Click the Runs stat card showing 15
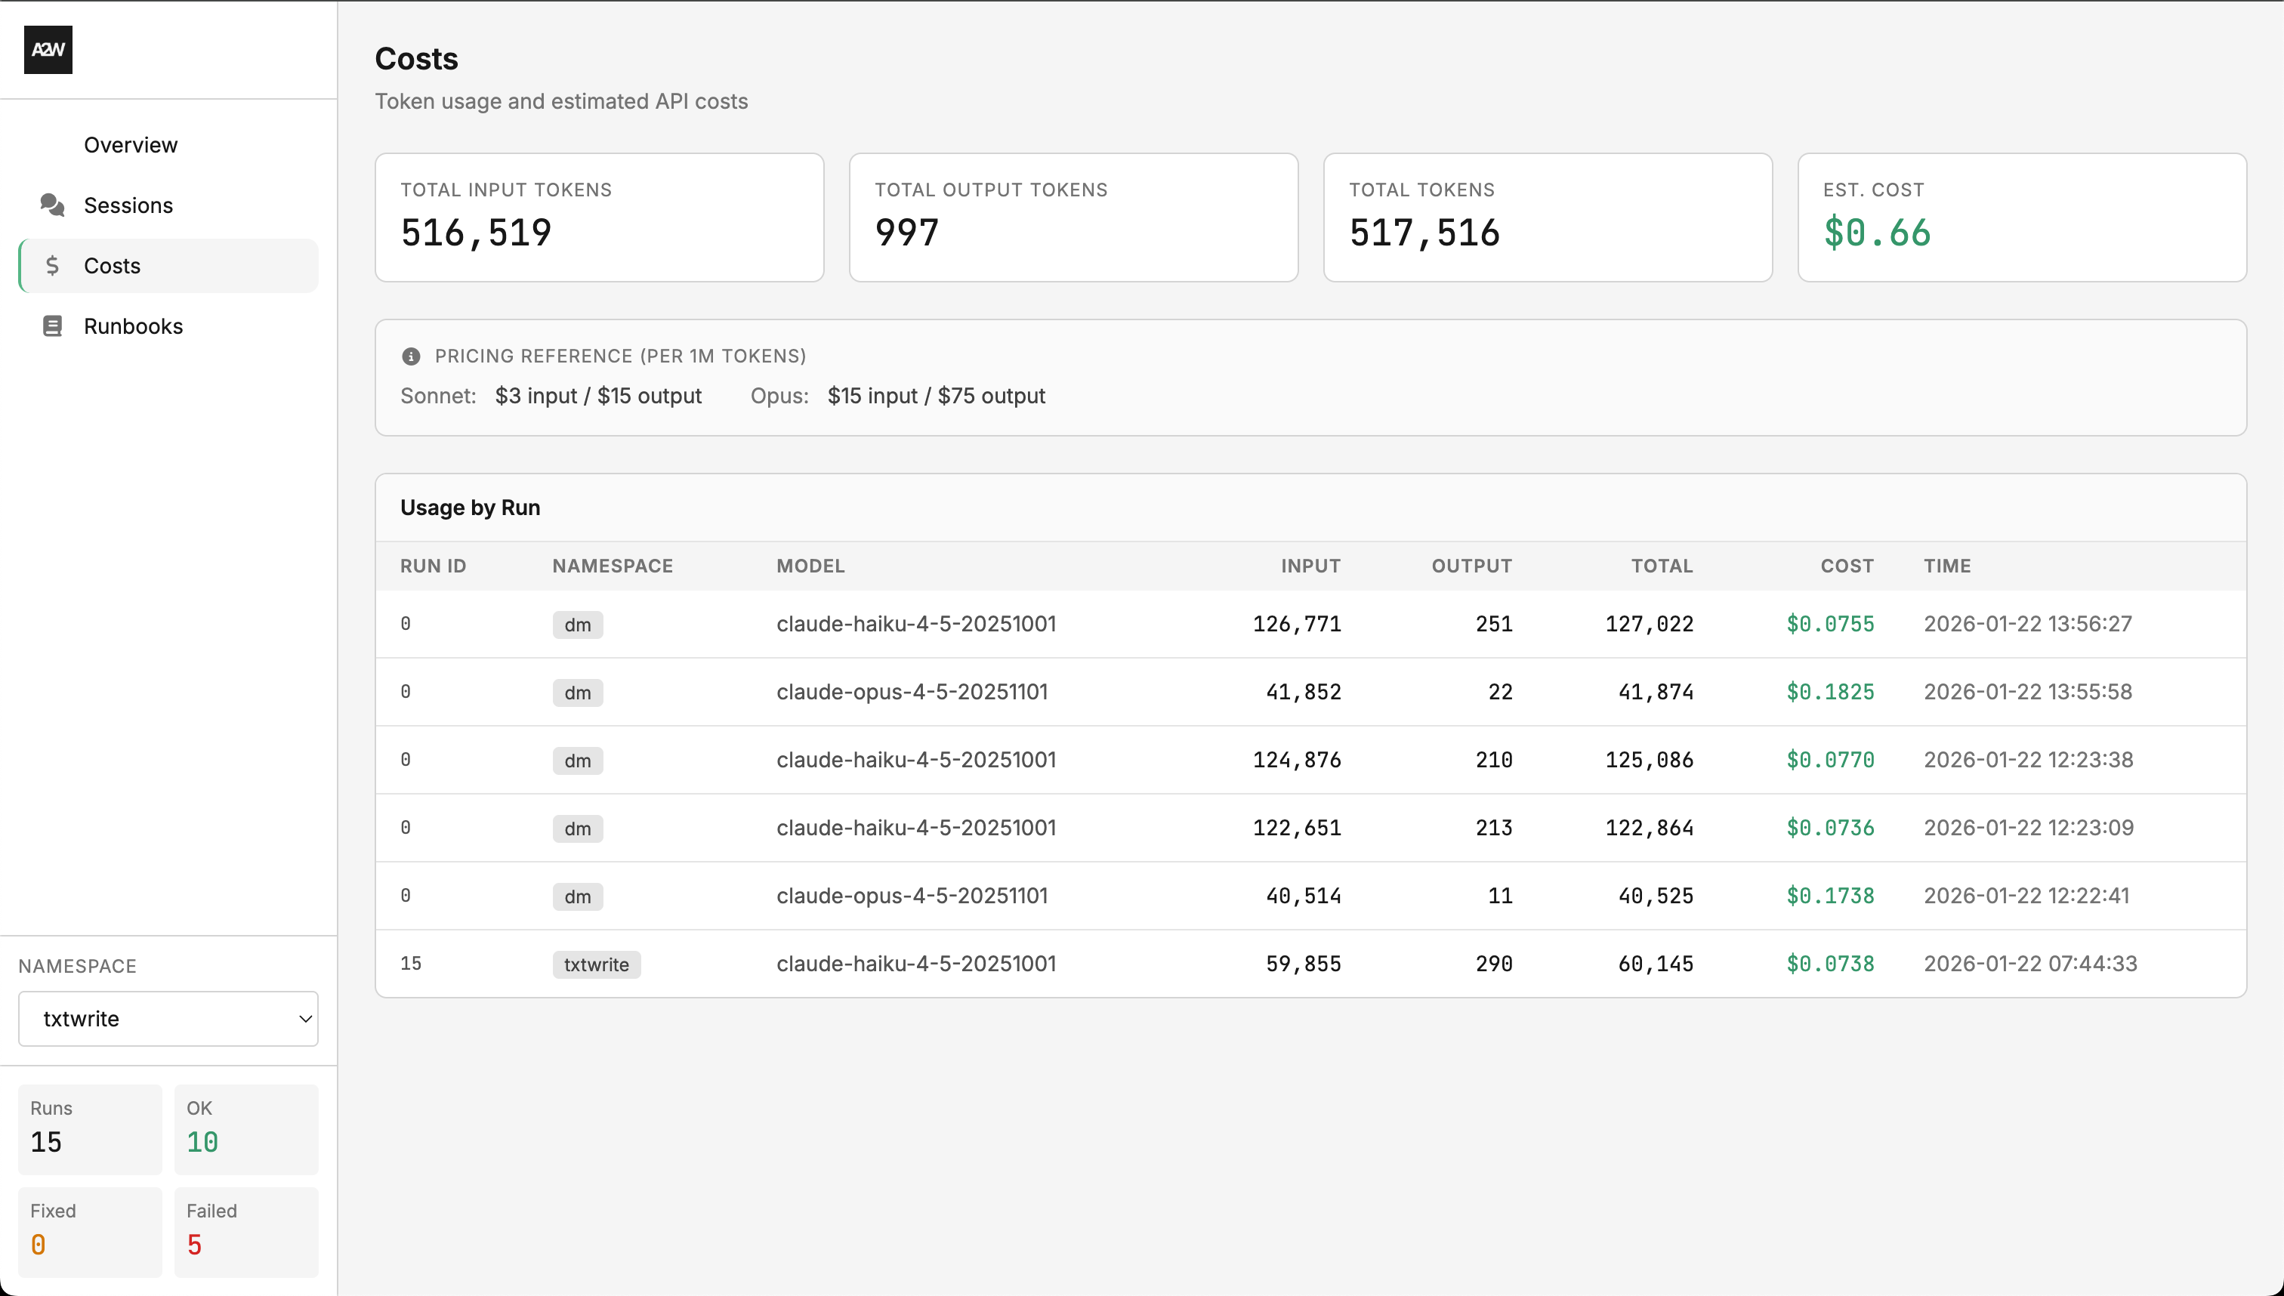 point(89,1128)
